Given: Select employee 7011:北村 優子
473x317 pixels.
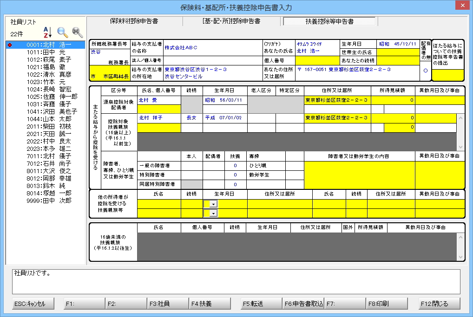Looking at the screenshot, I should (46, 156).
